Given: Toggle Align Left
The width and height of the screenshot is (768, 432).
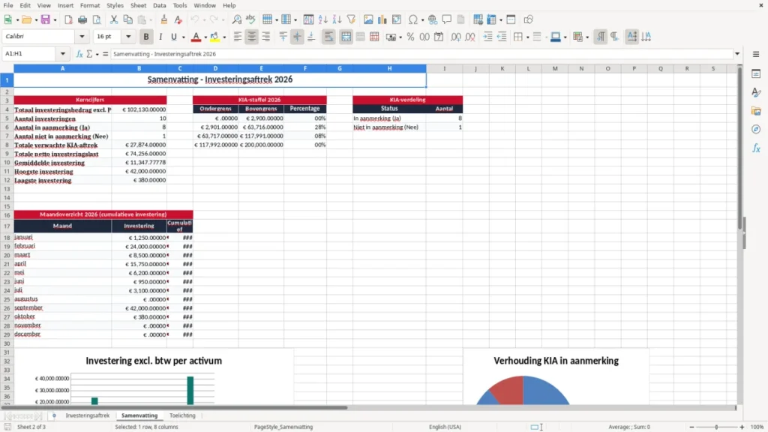Looking at the screenshot, I should (x=238, y=37).
